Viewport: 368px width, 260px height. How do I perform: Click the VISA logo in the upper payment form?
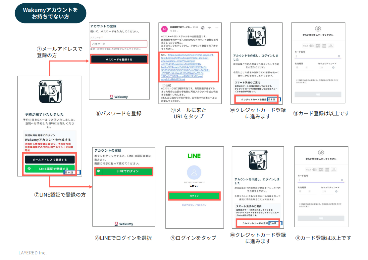click(x=305, y=46)
